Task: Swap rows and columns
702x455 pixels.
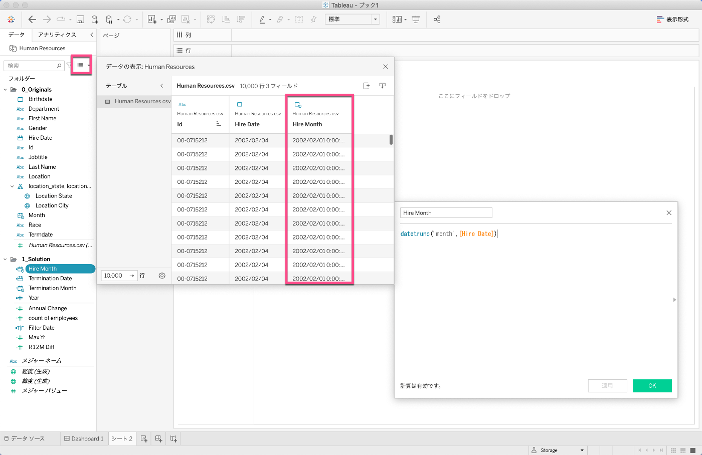Action: [x=211, y=20]
